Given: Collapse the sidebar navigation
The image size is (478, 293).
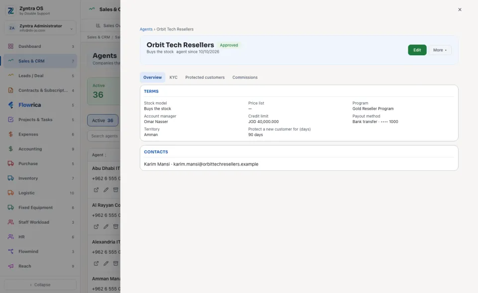Looking at the screenshot, I should (x=40, y=285).
